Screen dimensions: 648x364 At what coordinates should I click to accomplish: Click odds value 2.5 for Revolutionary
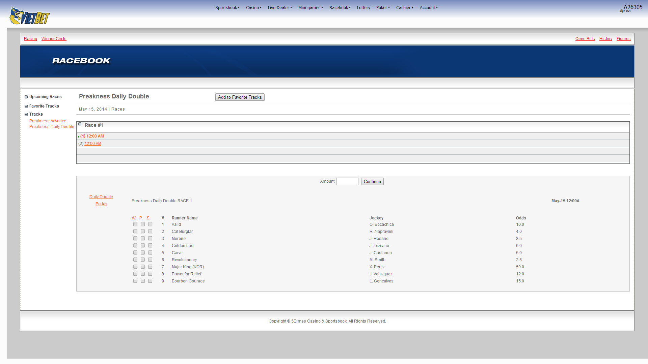519,260
